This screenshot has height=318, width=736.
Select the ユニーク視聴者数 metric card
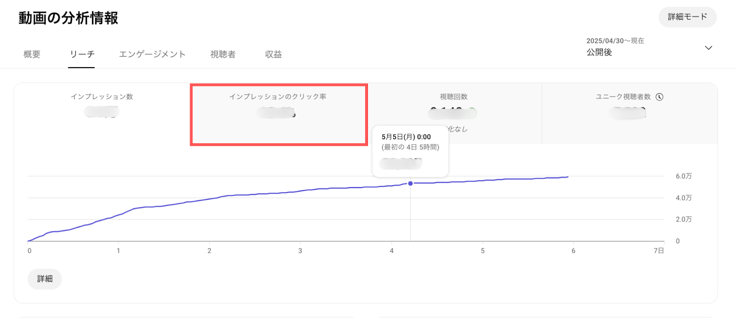(x=630, y=114)
